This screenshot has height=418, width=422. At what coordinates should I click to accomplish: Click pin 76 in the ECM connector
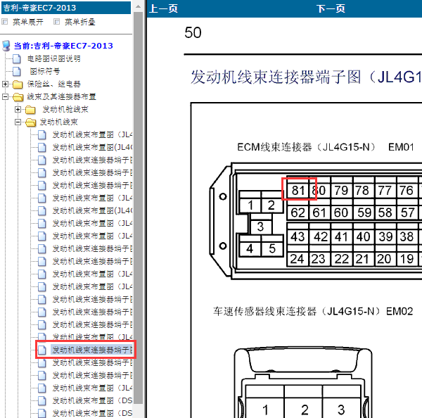click(x=407, y=191)
